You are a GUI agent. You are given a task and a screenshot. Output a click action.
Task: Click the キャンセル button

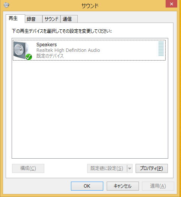123,186
